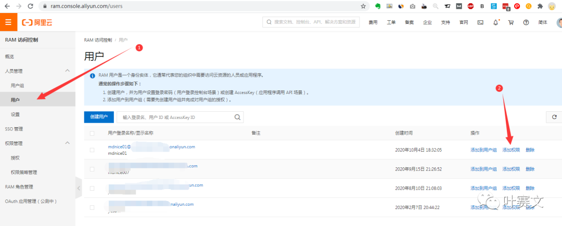Bookmark page with the star icon
This screenshot has height=226, width=562.
[x=363, y=6]
